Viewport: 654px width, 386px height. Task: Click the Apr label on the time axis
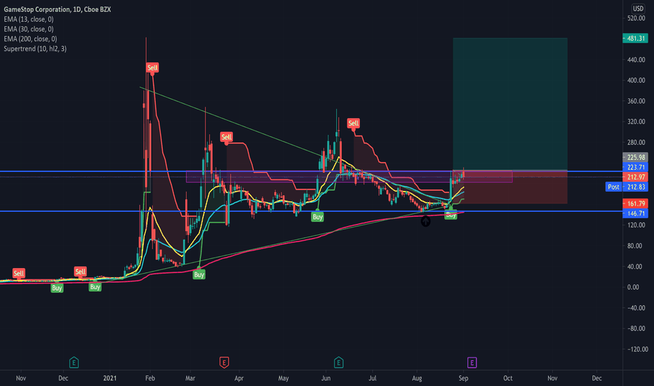239,378
